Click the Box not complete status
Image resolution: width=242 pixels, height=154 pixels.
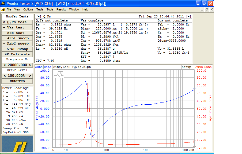[173, 21]
